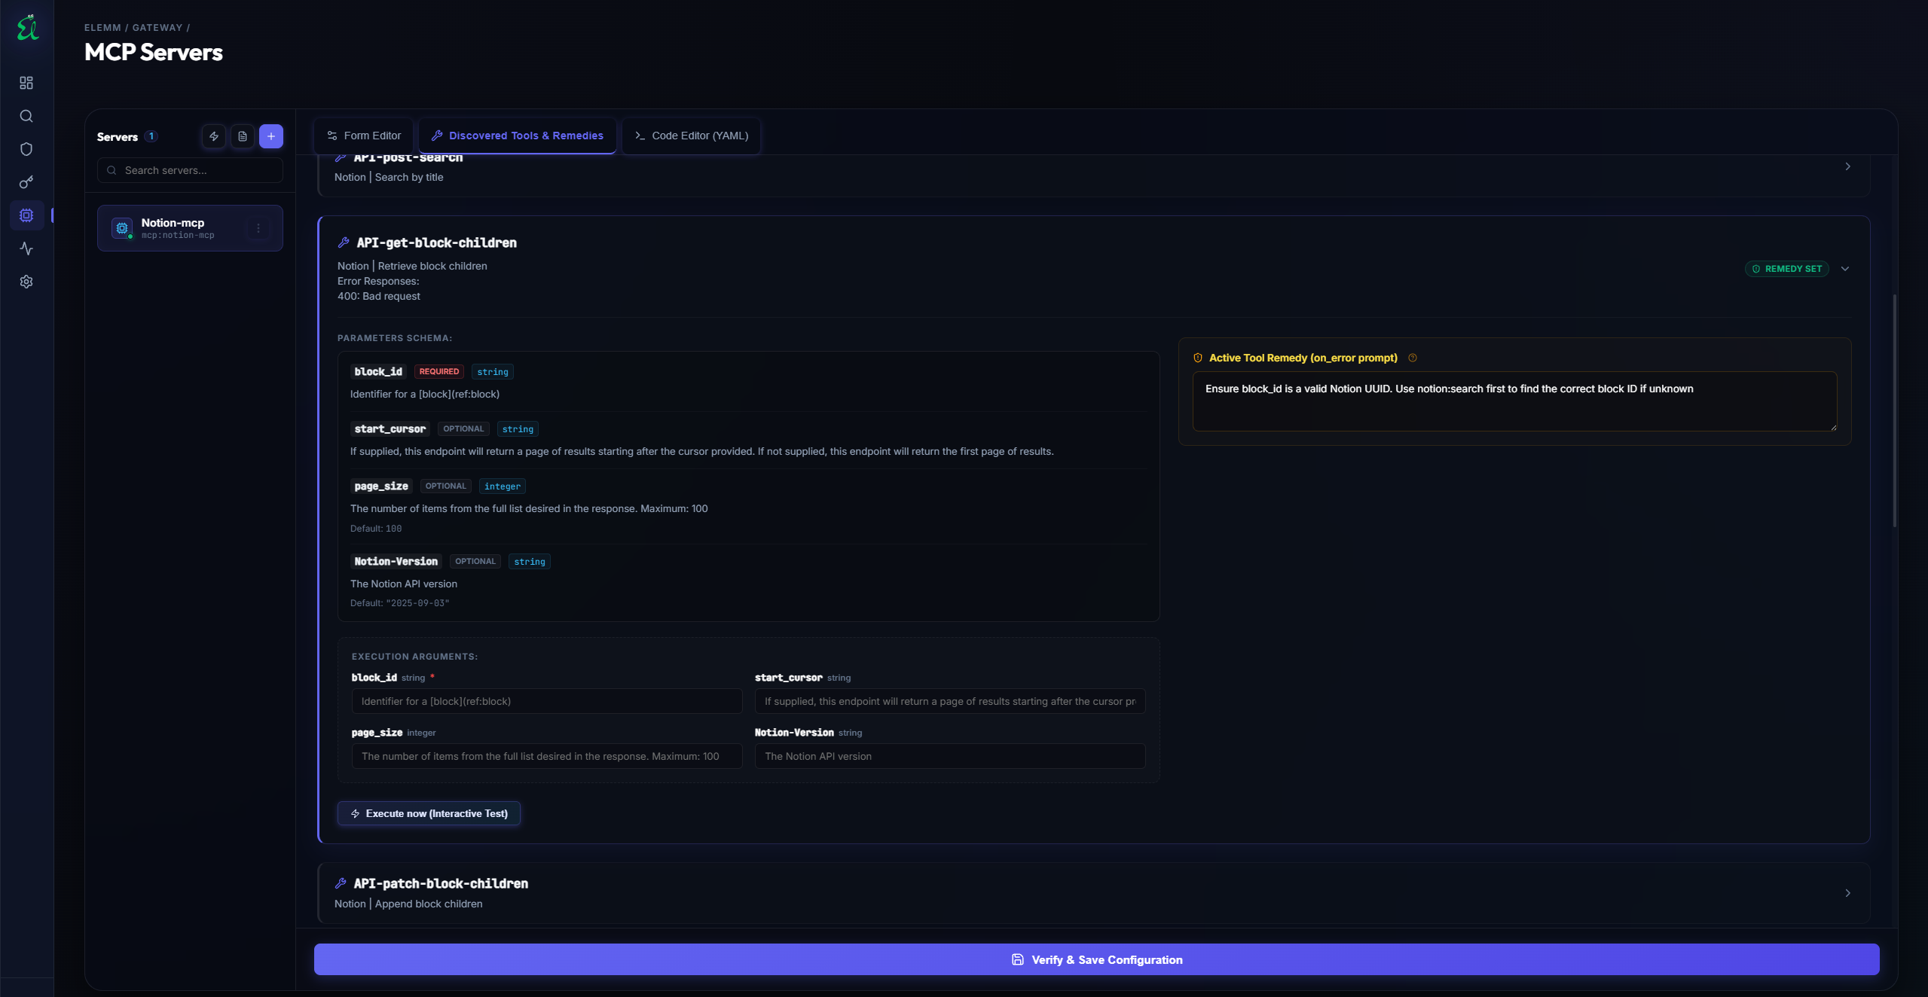Open the Notion-mcp three-dot menu
Image resolution: width=1928 pixels, height=997 pixels.
coord(258,228)
